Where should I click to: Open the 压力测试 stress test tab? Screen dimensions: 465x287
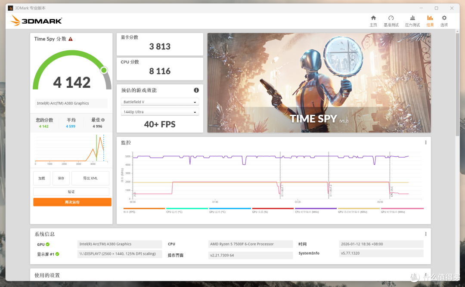click(412, 21)
